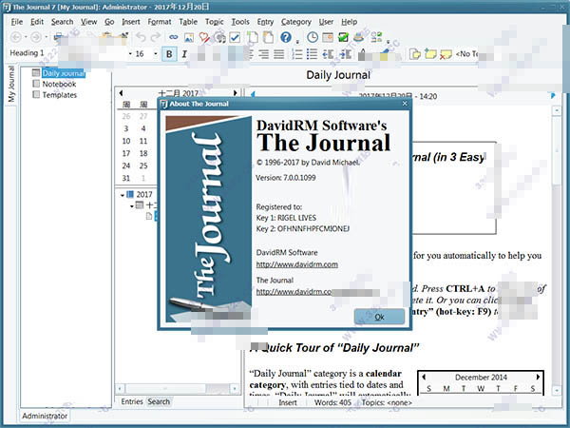
Task: Click the justify alignment icon
Action: coord(278,54)
